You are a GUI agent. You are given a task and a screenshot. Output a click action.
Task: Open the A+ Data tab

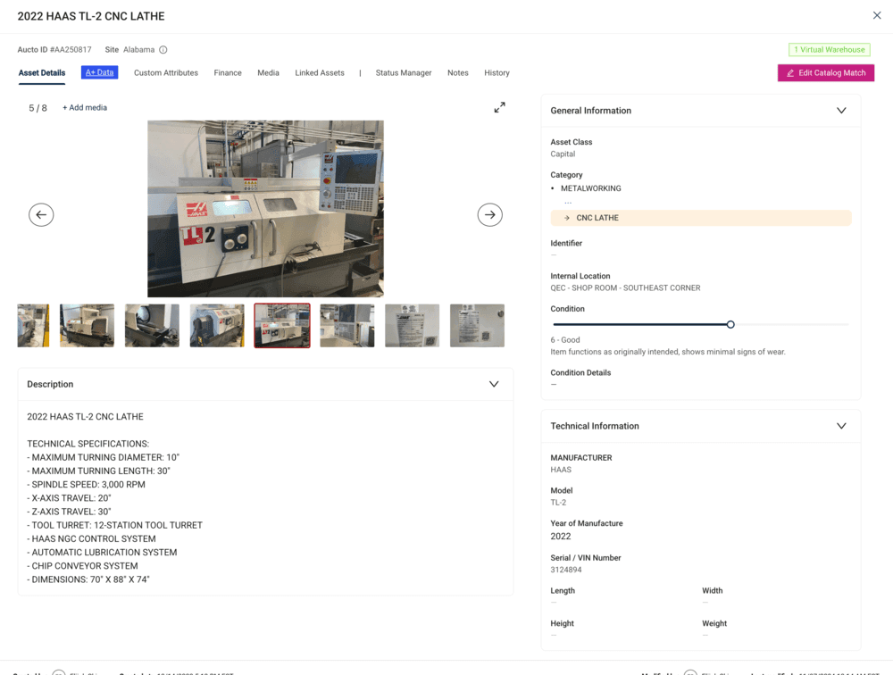pyautogui.click(x=100, y=72)
